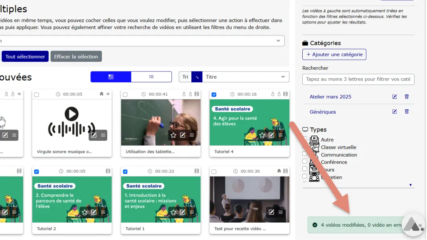Open the Virgule sonore musique title link
427x240 pixels.
64,152
